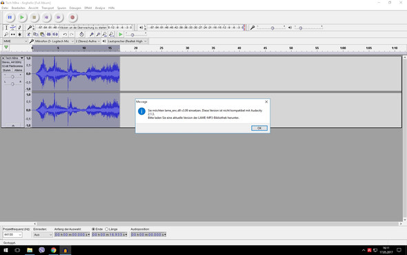The width and height of the screenshot is (407, 255).
Task: Open the 2 (Stereo) channels dropdown
Action: 88,41
